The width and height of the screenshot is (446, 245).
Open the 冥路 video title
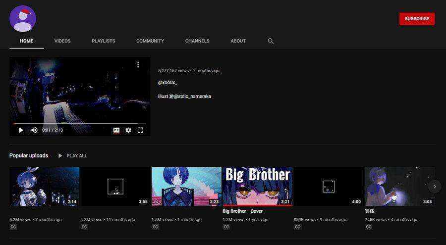tap(369, 211)
